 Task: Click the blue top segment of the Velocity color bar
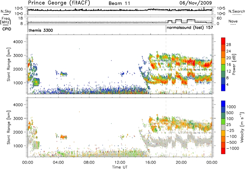[223, 104]
